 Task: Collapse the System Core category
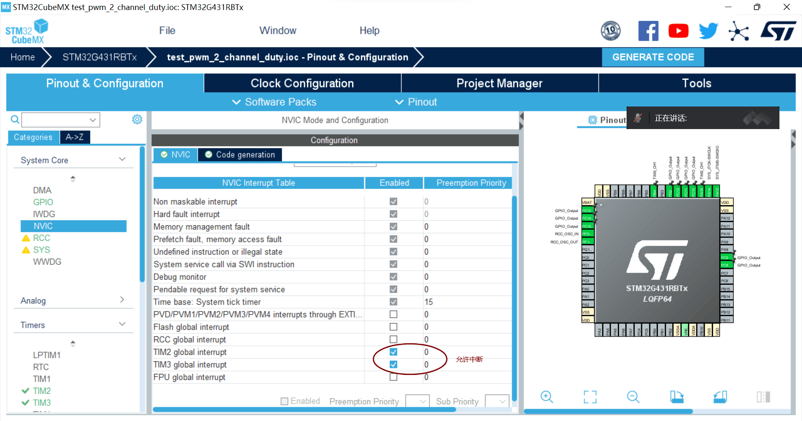click(x=122, y=160)
